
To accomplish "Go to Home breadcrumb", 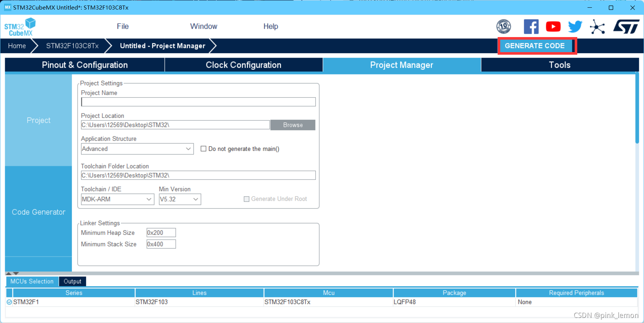I will (17, 46).
